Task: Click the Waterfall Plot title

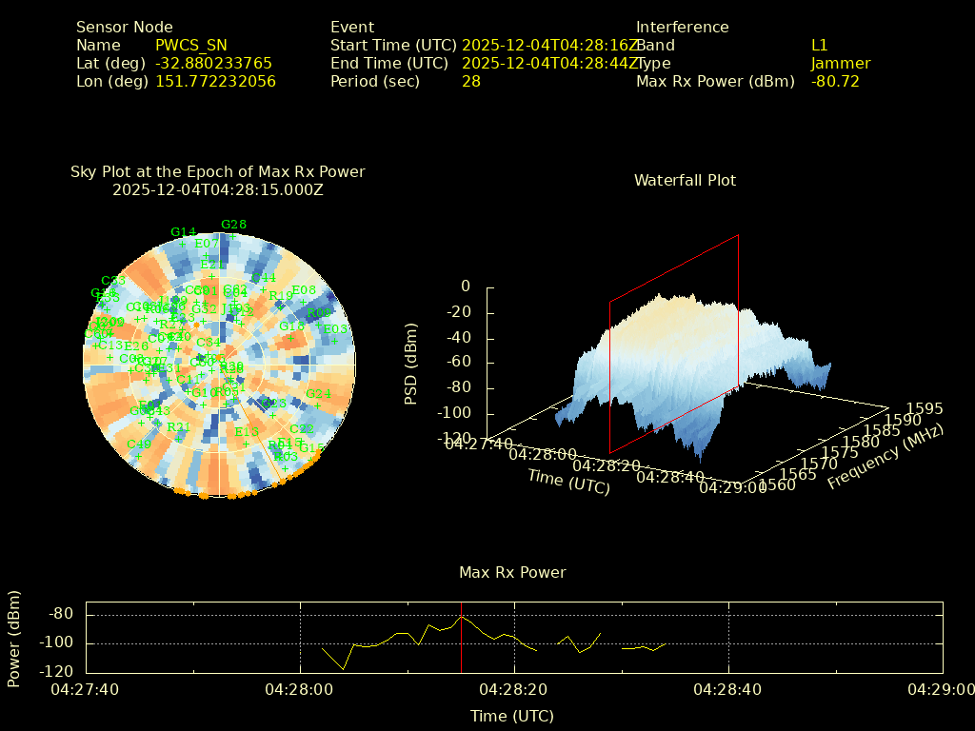Action: (685, 180)
